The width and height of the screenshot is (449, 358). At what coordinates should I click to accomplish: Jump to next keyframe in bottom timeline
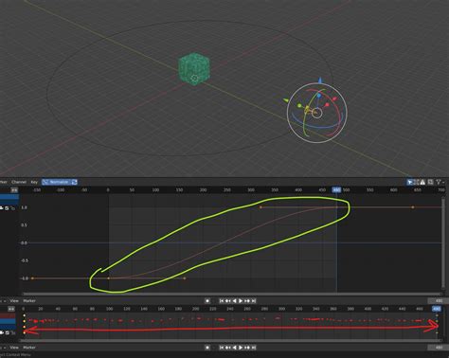247,348
